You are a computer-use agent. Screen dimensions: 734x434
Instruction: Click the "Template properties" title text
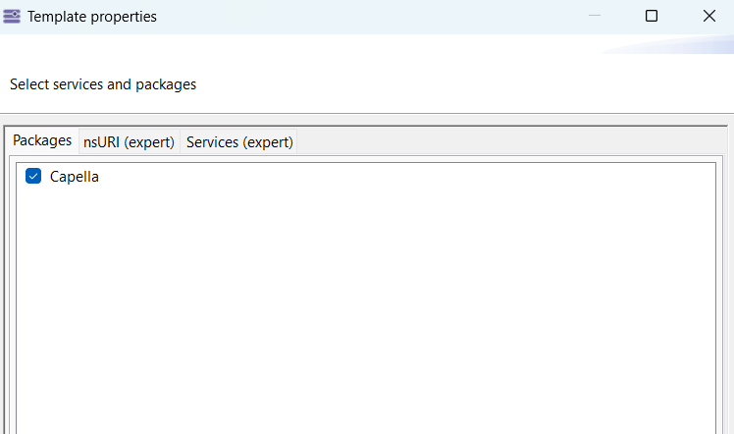tap(91, 17)
